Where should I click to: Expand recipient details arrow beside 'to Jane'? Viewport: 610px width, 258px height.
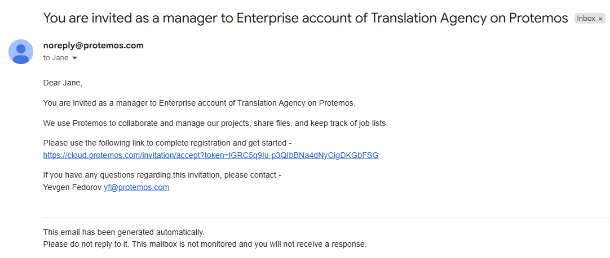coord(74,58)
